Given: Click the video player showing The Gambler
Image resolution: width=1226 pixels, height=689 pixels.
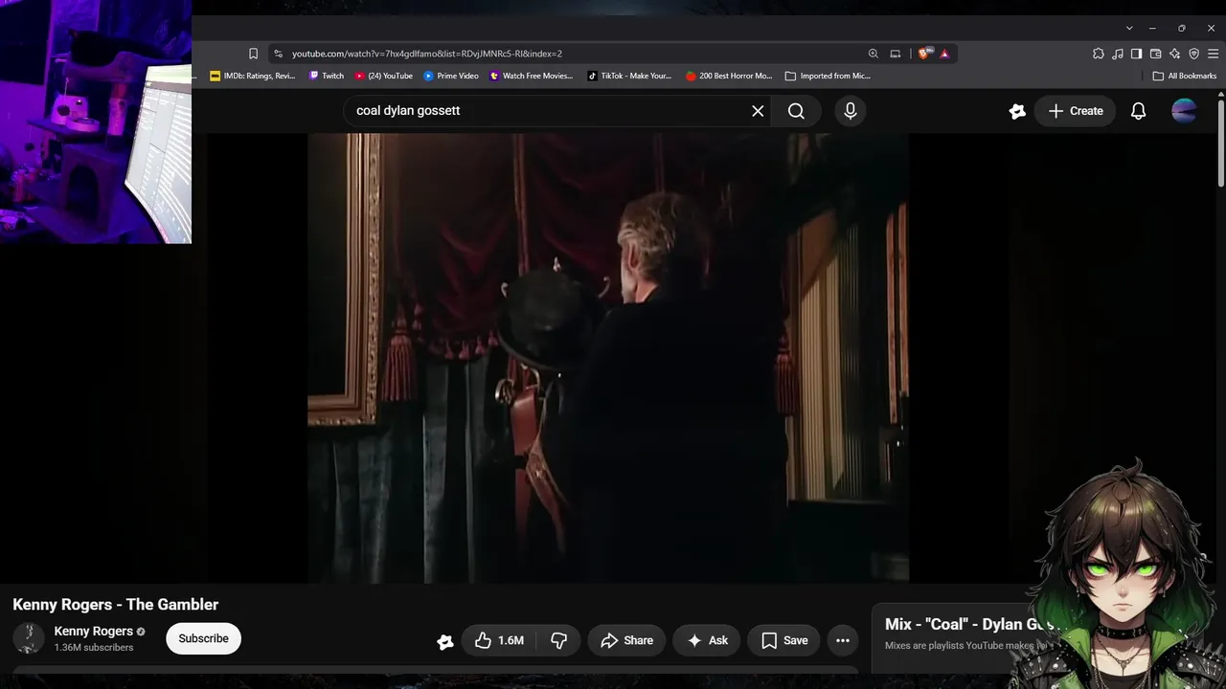Looking at the screenshot, I should [608, 358].
